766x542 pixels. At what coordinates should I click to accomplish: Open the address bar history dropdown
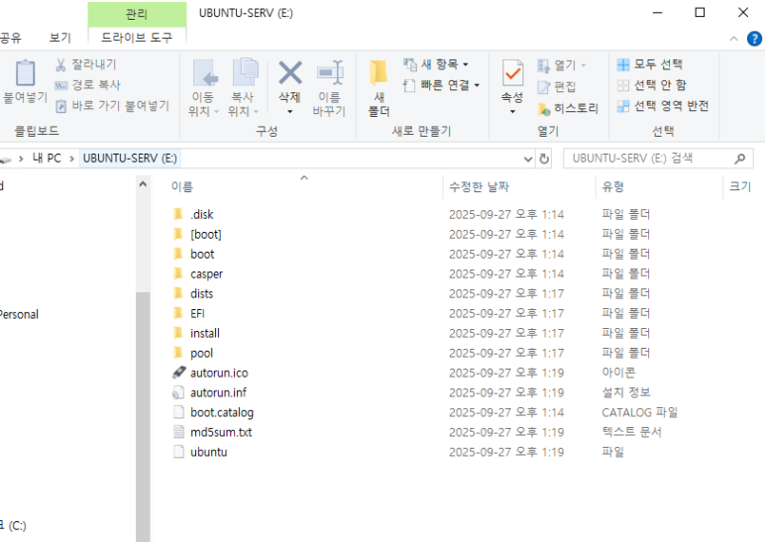point(528,159)
